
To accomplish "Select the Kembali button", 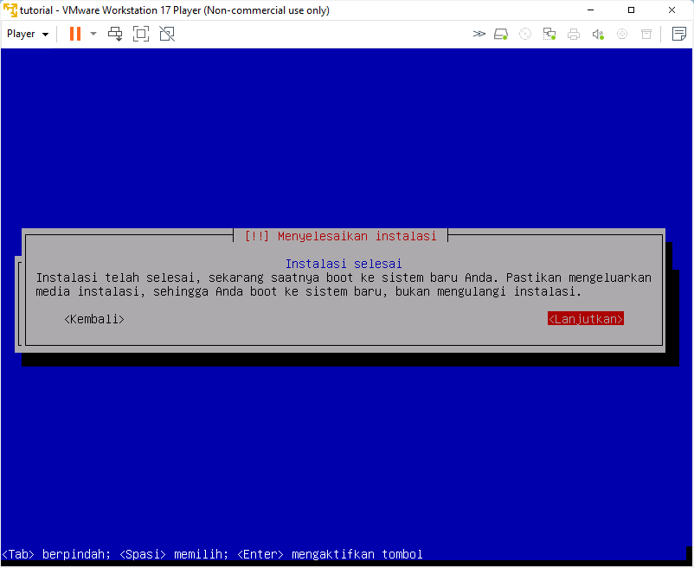I will pyautogui.click(x=94, y=320).
